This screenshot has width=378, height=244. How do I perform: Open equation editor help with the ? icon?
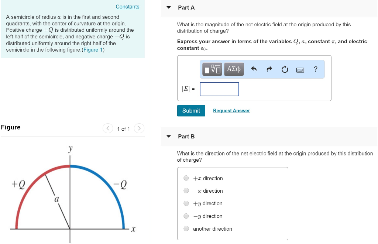(x=315, y=69)
